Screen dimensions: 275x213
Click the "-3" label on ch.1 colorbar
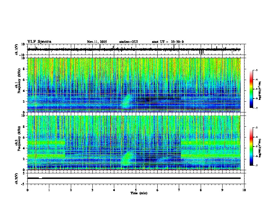pos(256,70)
